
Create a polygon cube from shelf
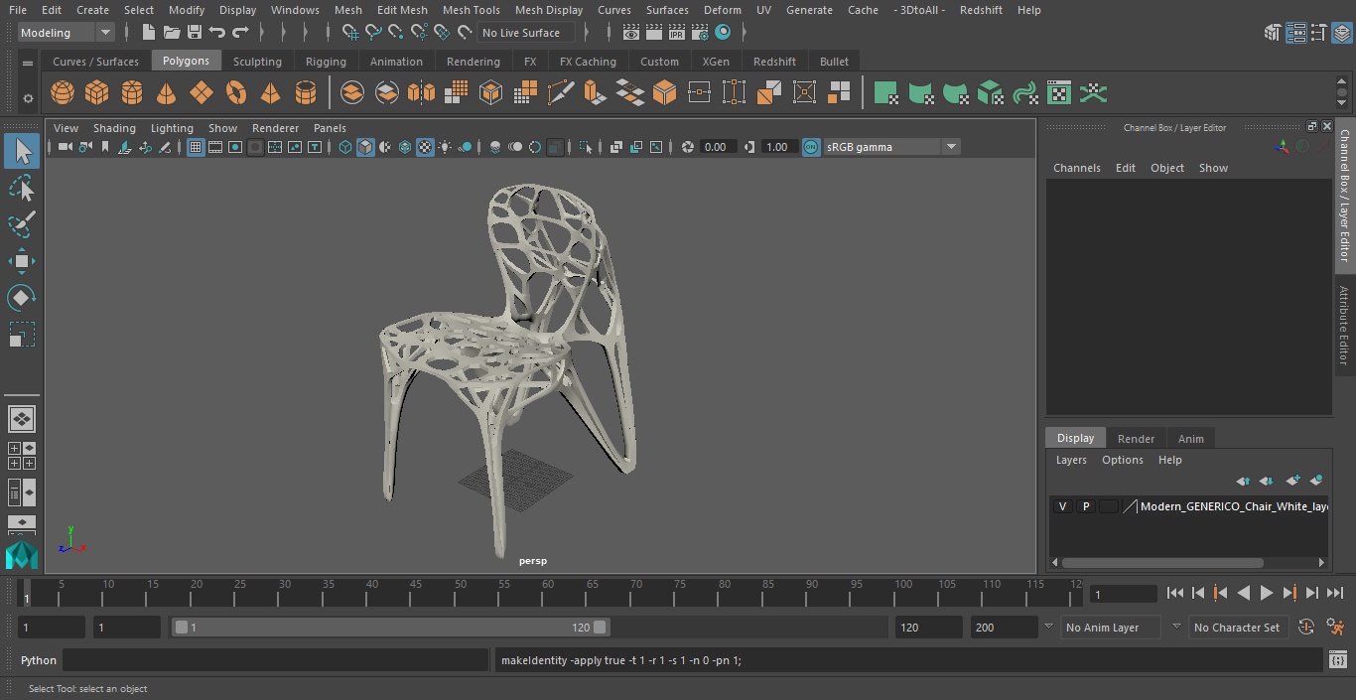tap(96, 93)
